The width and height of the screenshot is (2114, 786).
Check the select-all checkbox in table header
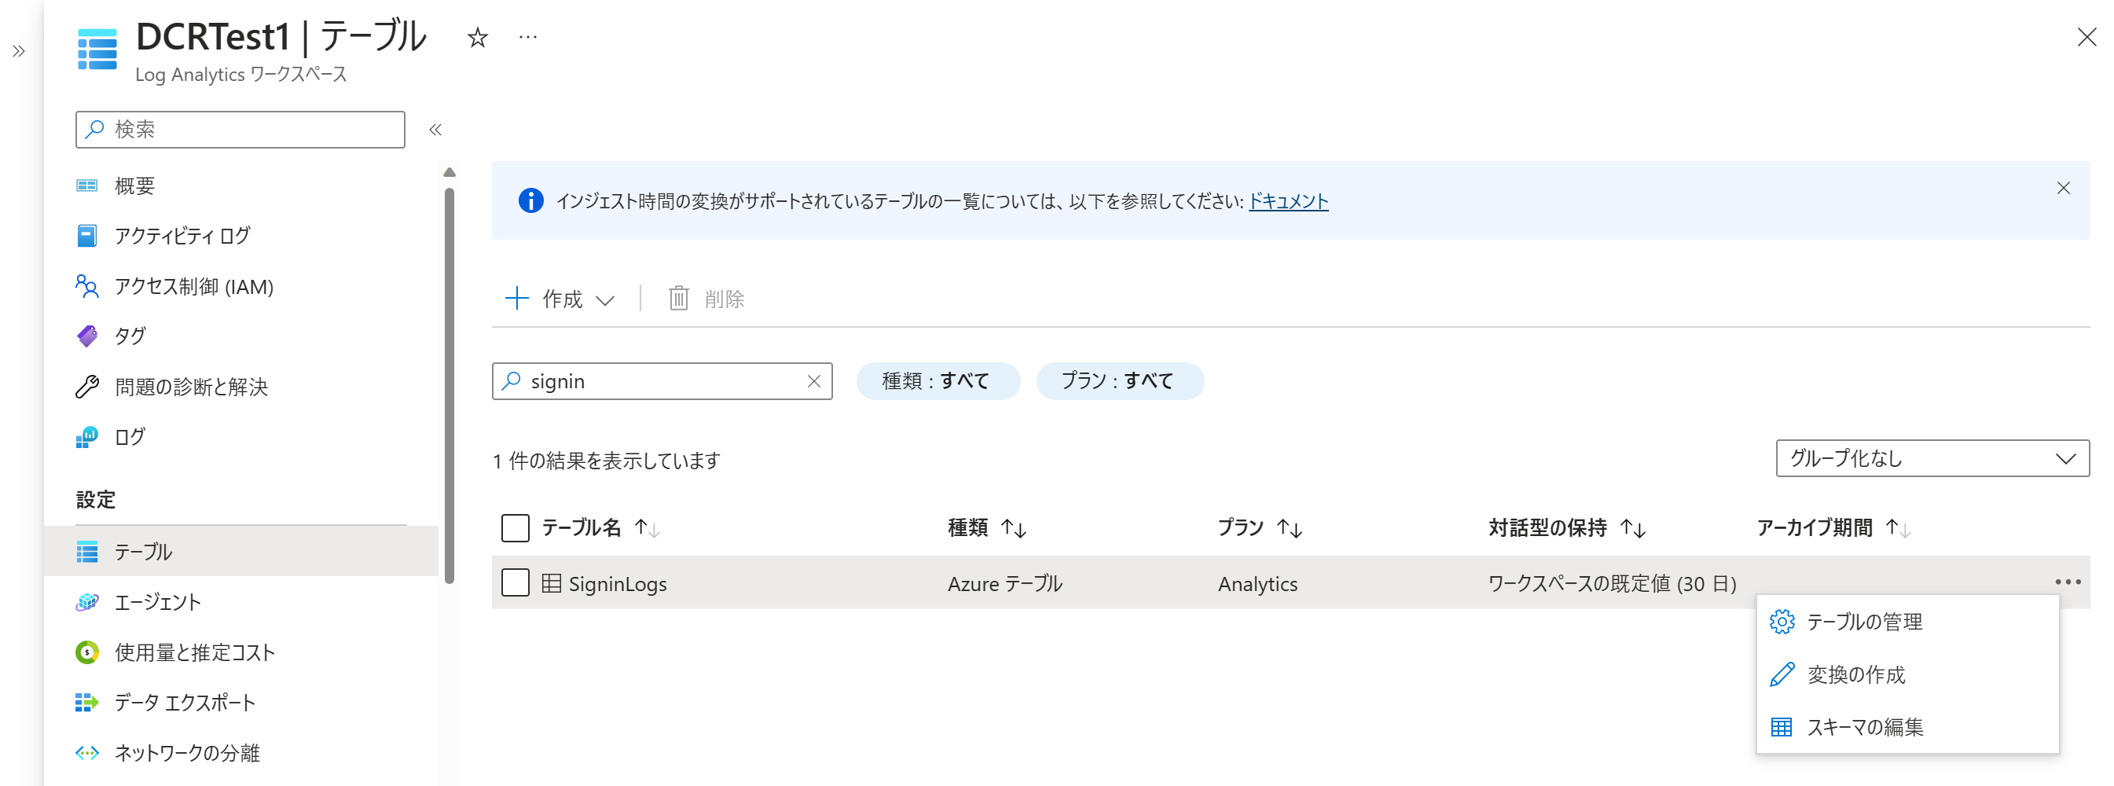coord(515,528)
